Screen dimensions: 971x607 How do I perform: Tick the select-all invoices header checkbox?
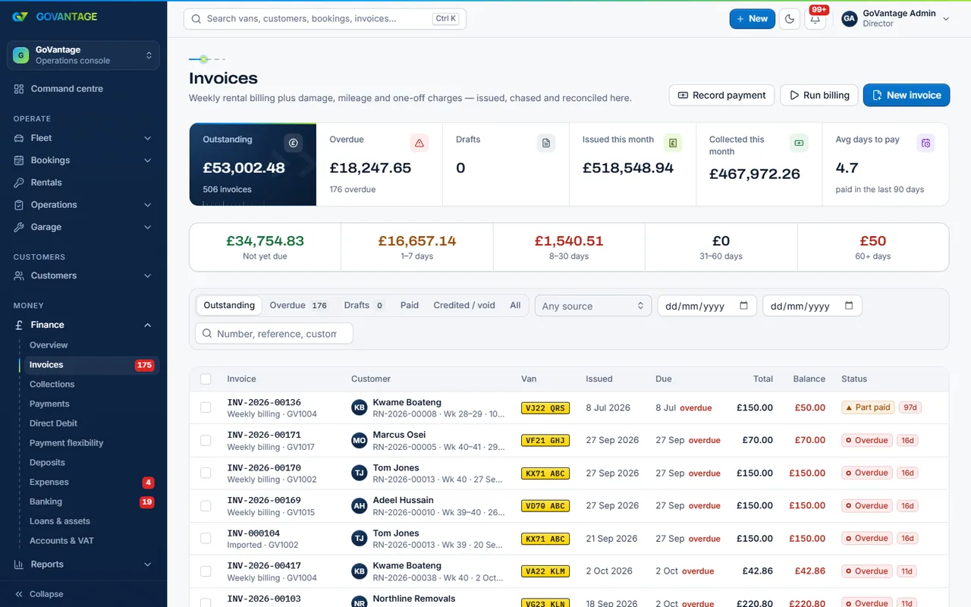tap(206, 379)
